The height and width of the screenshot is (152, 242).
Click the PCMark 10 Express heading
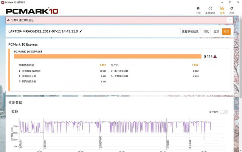[x=23, y=45]
